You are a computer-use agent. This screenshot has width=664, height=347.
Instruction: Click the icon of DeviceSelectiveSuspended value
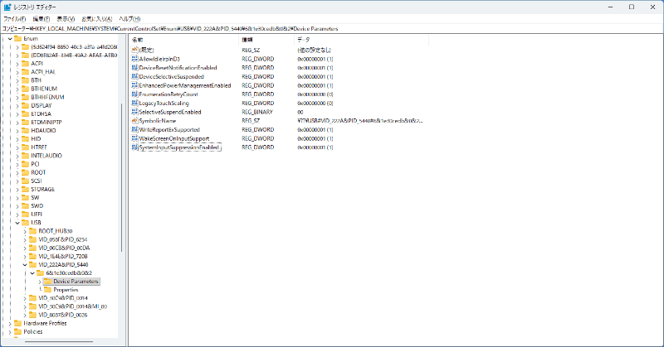134,76
